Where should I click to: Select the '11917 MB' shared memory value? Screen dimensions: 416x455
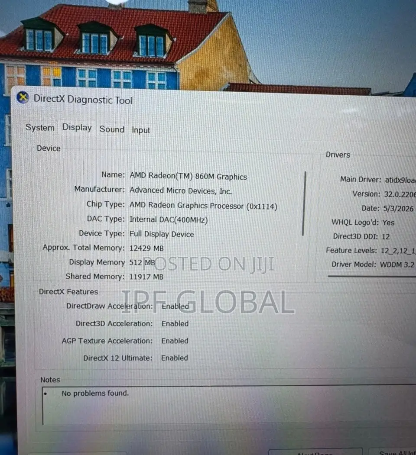[x=146, y=277]
